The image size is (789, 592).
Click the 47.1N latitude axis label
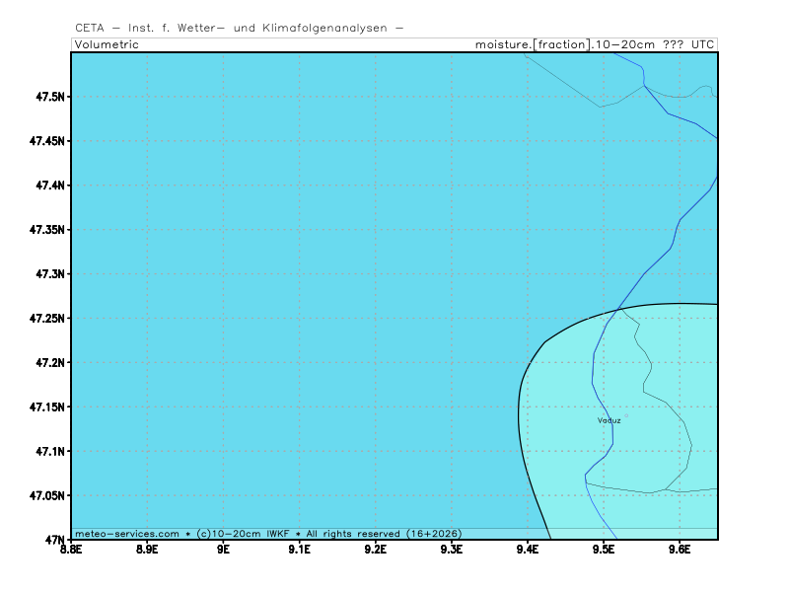pyautogui.click(x=49, y=452)
